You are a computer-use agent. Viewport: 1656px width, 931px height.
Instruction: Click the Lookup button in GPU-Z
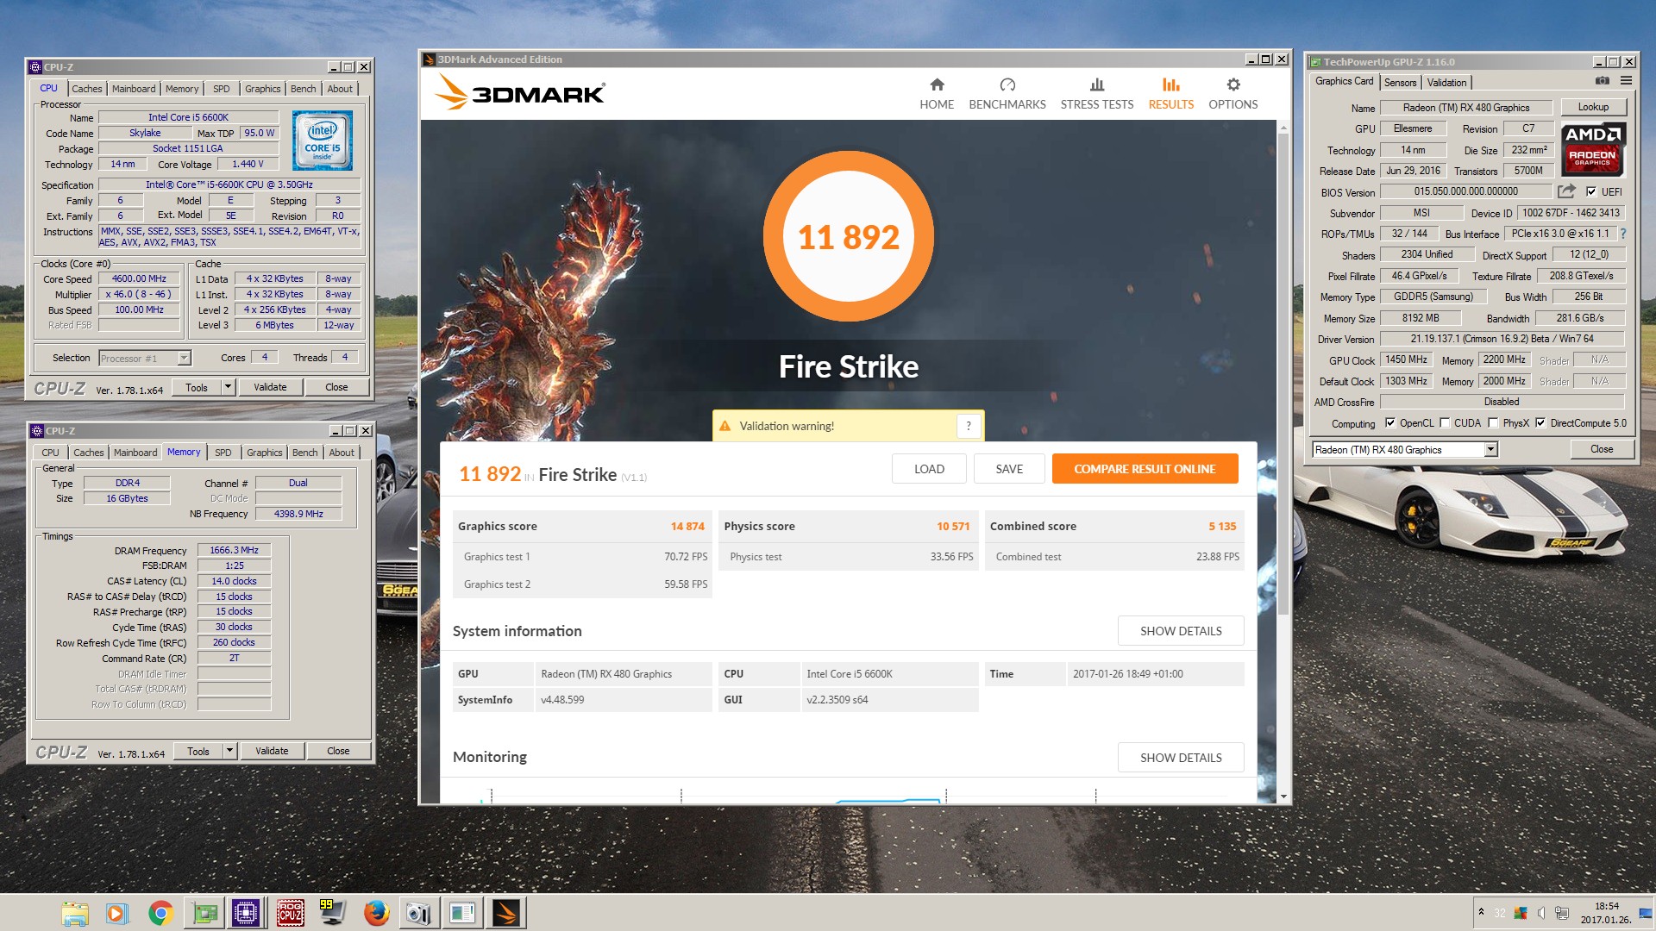(x=1593, y=107)
